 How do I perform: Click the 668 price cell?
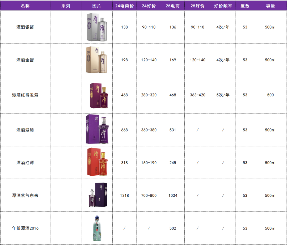tap(124, 130)
